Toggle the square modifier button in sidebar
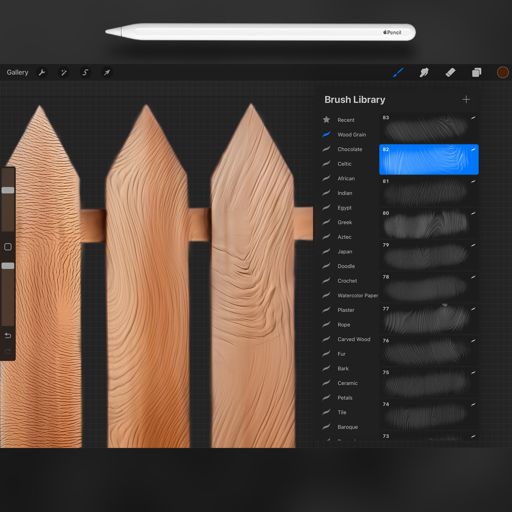512x512 pixels. click(8, 247)
